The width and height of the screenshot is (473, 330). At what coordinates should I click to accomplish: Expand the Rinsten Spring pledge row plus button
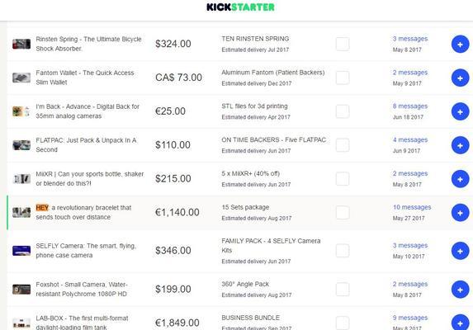(460, 45)
